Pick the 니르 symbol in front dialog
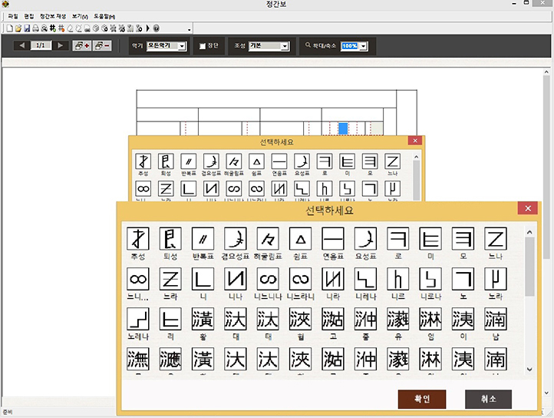Viewport: 554px width, 418px height. coord(397,279)
